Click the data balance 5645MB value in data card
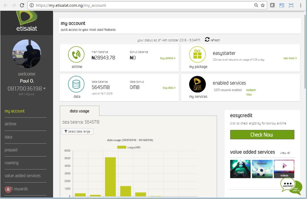Image resolution: width=307 pixels, height=199 pixels. tap(101, 87)
